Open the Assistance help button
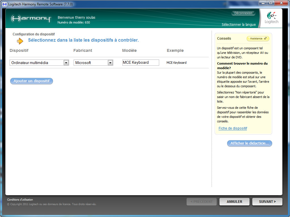Image resolution: width=290 pixels, height=217 pixels. coord(258,39)
